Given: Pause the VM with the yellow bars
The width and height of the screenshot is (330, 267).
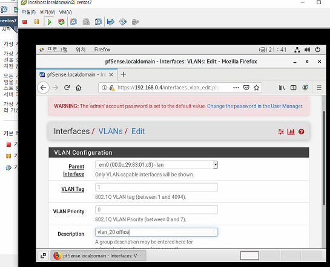Looking at the screenshot, I should coord(36,22).
